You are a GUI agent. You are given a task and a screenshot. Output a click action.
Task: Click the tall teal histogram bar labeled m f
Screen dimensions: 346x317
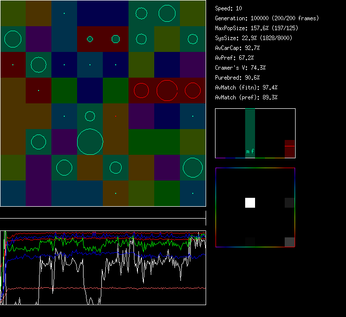(250, 133)
